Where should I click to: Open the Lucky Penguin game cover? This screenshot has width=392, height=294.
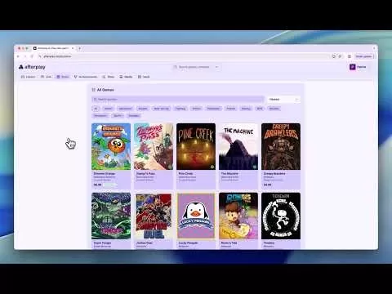[x=196, y=216]
